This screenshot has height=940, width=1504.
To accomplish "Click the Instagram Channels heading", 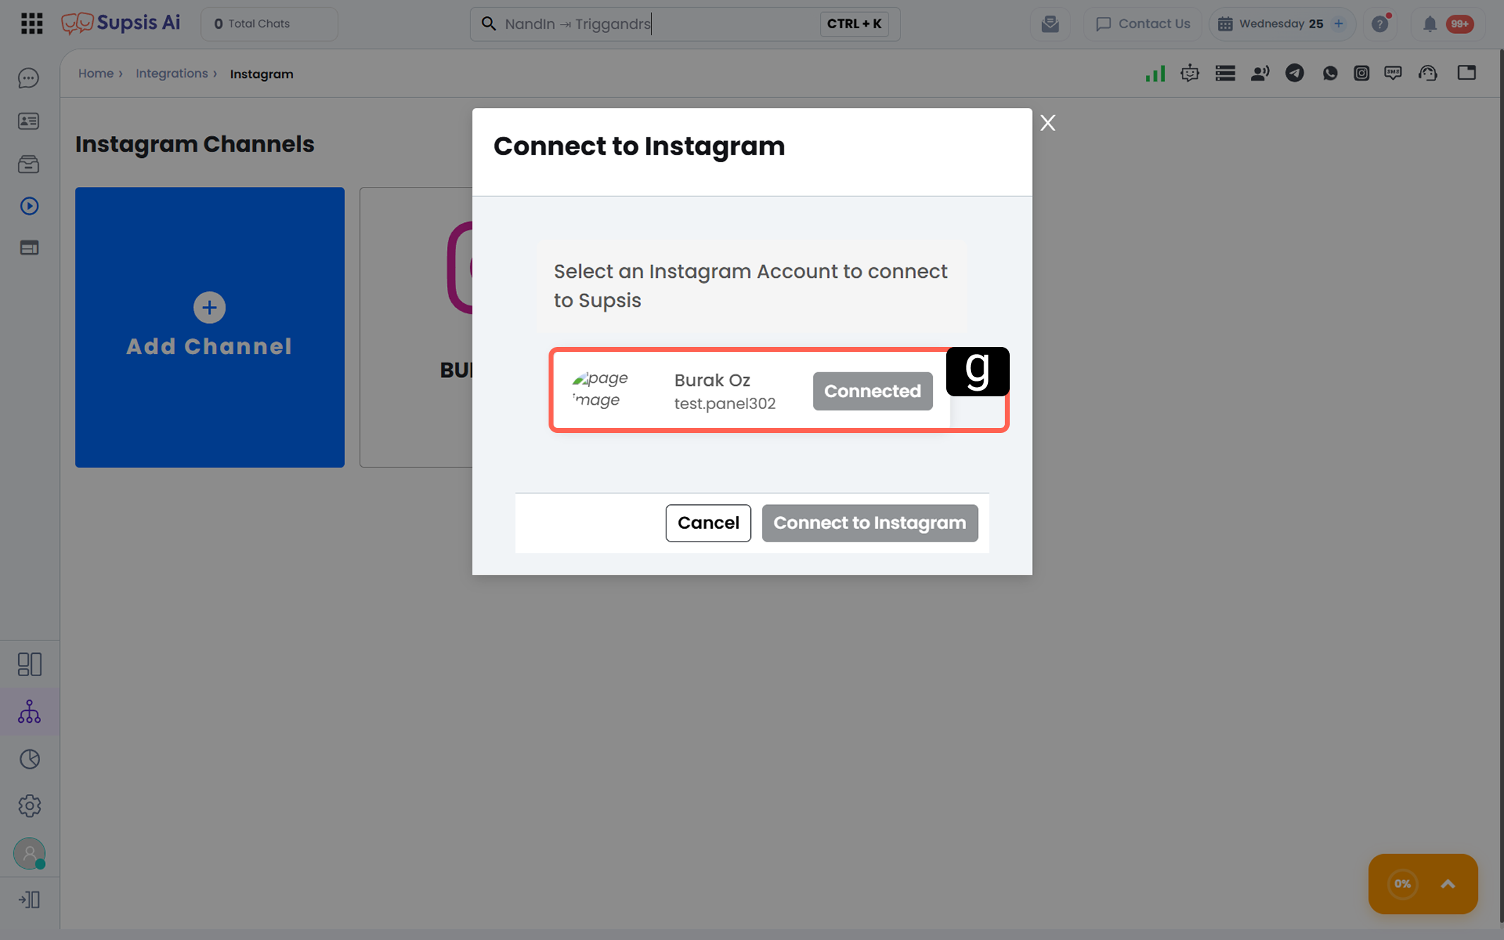I will 195,144.
